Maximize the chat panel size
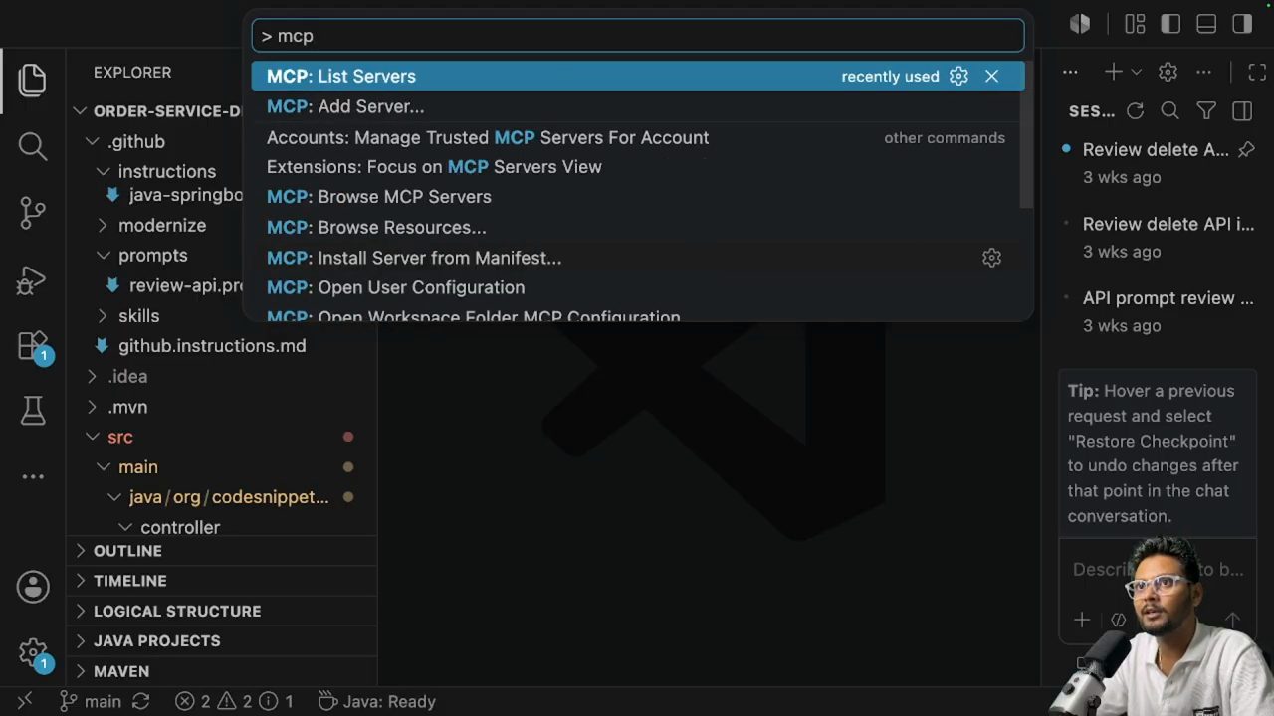Screen dimensions: 1274x716 point(1256,72)
